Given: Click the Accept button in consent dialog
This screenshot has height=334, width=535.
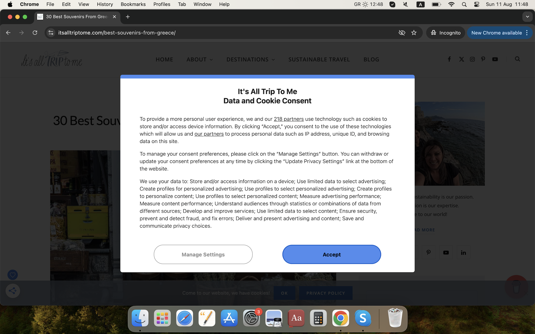Looking at the screenshot, I should point(332,254).
